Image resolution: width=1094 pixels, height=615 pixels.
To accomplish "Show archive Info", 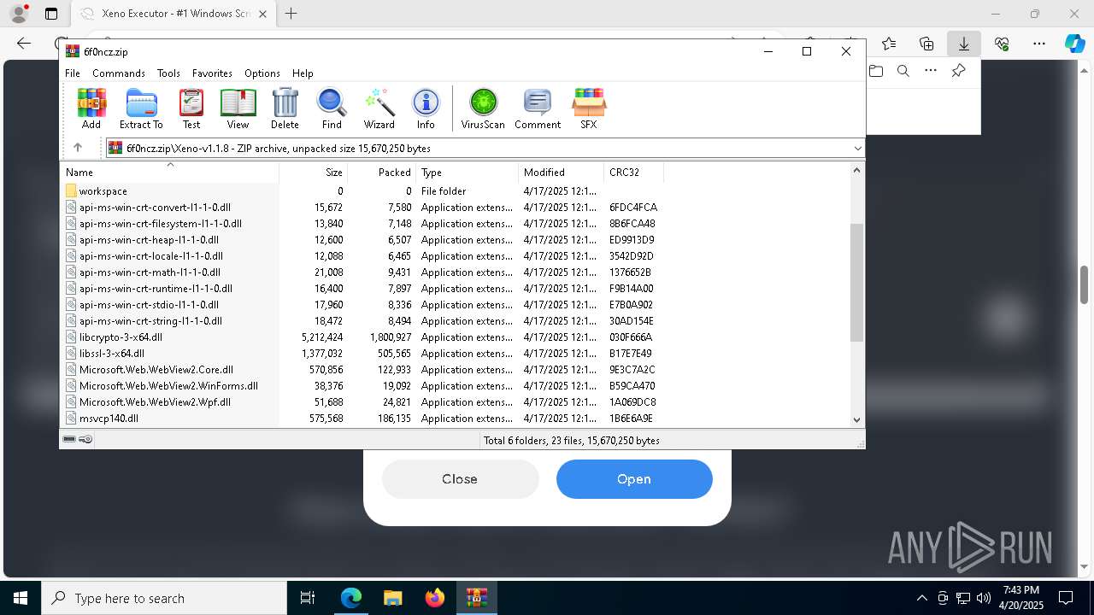I will (x=426, y=108).
